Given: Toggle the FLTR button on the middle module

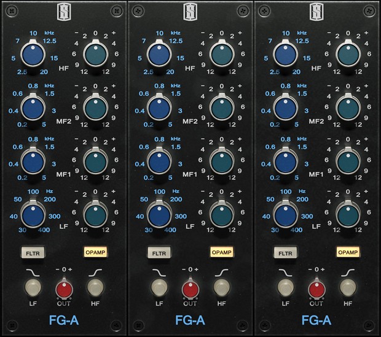Looking at the screenshot, I should (x=159, y=252).
